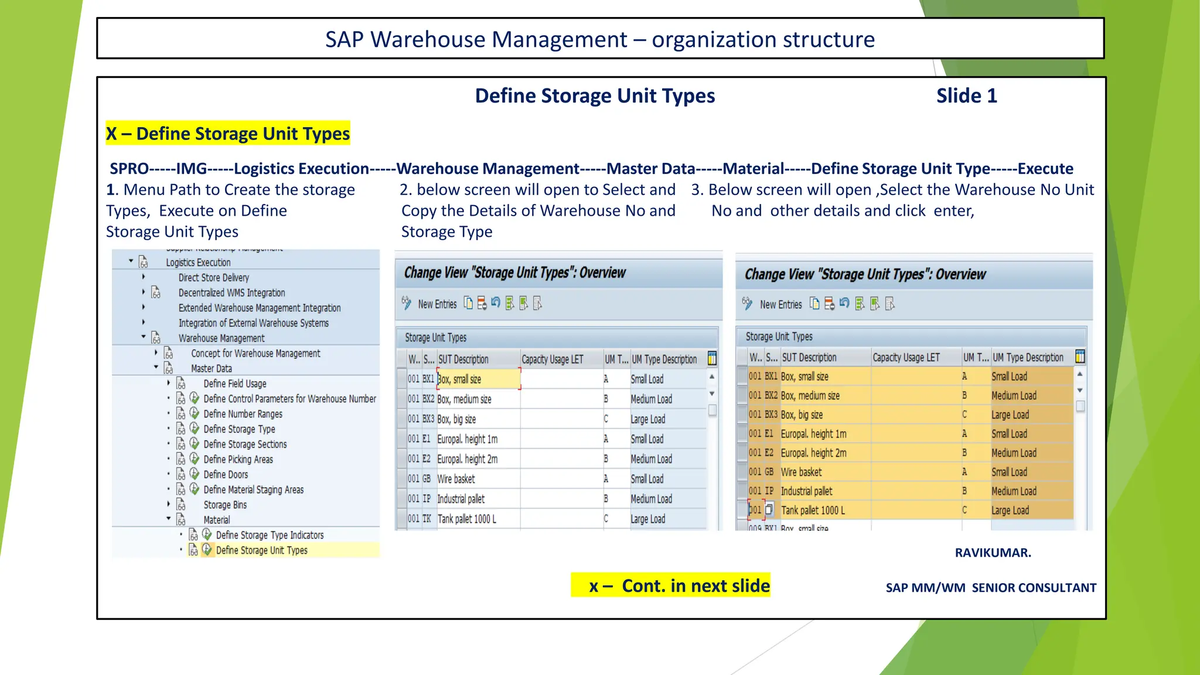This screenshot has width=1200, height=675.
Task: Expand Integration of External Warehouse Systems node
Action: coord(144,322)
